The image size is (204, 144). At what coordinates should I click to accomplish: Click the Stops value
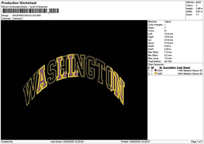click(165, 28)
